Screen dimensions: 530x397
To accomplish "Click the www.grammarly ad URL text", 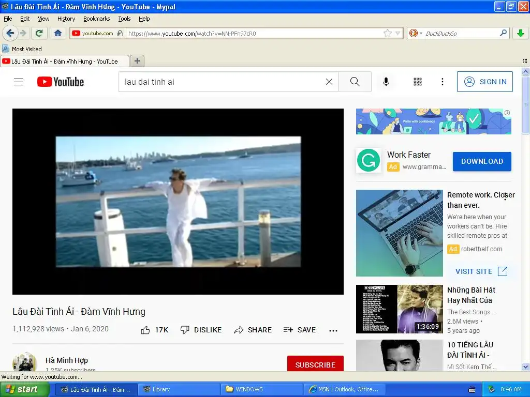I will click(x=424, y=167).
